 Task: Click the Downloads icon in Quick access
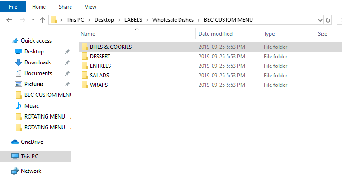click(19, 62)
